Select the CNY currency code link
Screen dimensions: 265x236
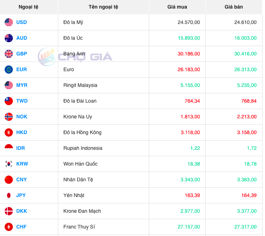(21, 180)
